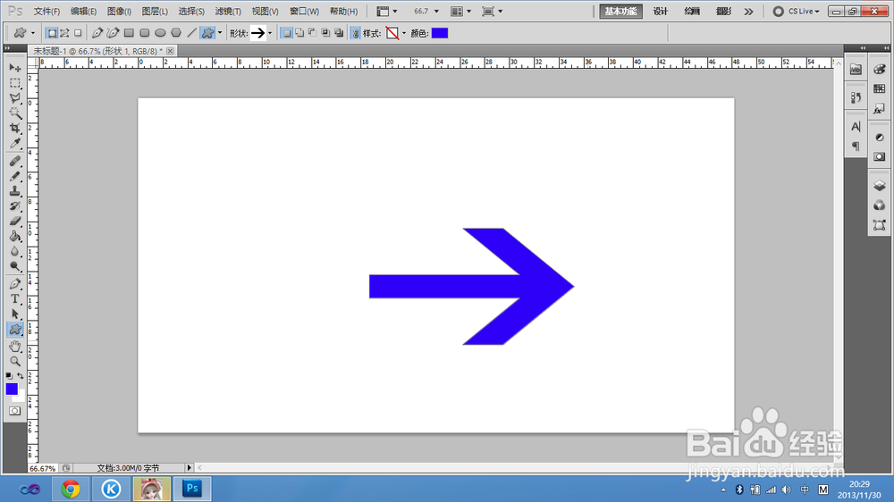894x502 pixels.
Task: Toggle layer style link chain icon
Action: (356, 33)
